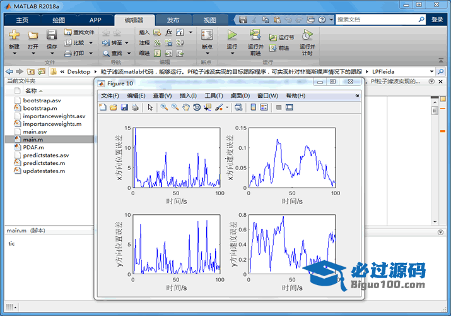Open the Find (查找) dropdown in ribbon
The width and height of the screenshot is (451, 316).
point(129,53)
